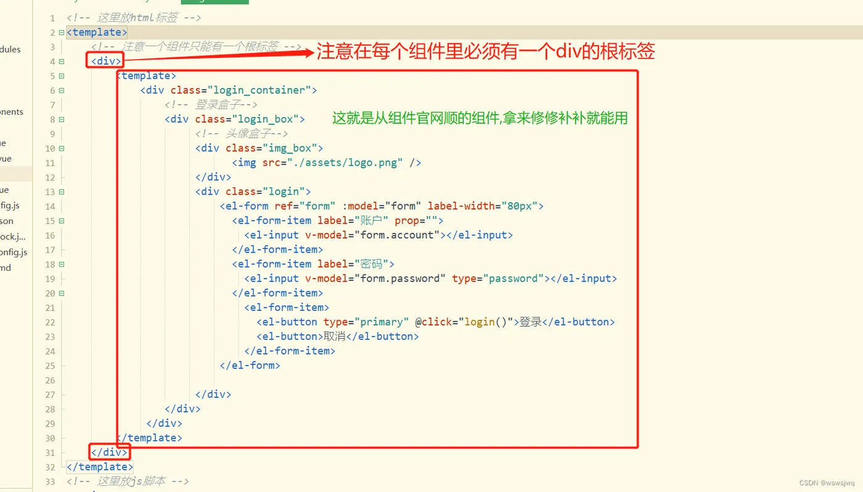Click the closing </div> tag on line 31
Viewport: 863px width, 492px height.
tap(109, 452)
